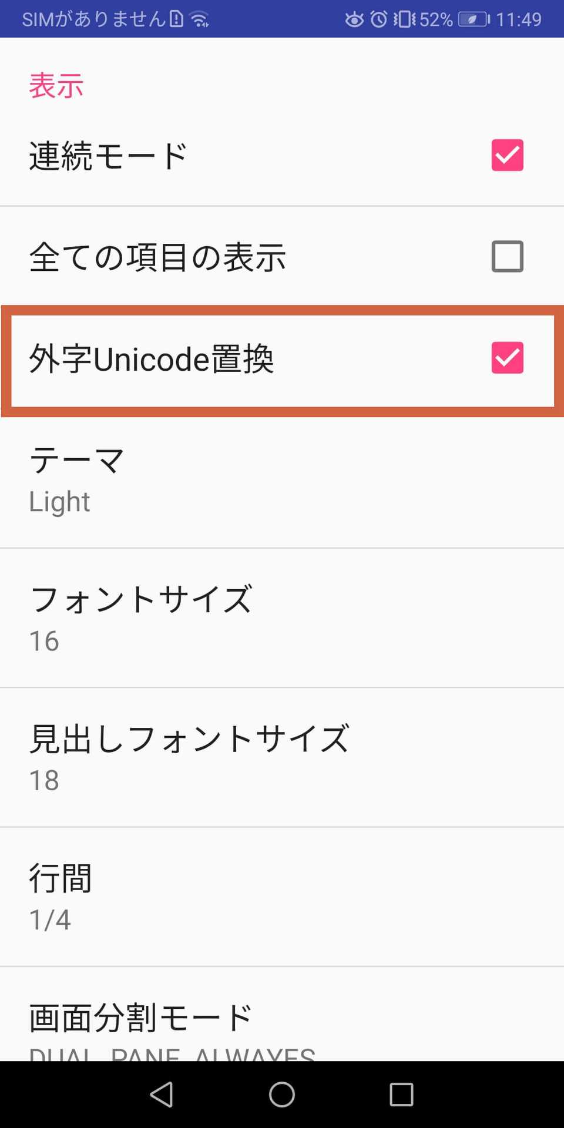The image size is (564, 1128).
Task: Tap the 連続モード label text
Action: click(108, 156)
